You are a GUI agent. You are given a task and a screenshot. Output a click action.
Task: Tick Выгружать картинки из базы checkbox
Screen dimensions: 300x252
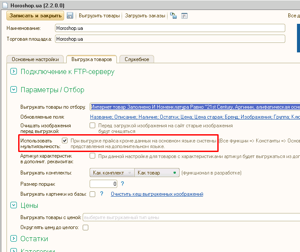pos(92,194)
